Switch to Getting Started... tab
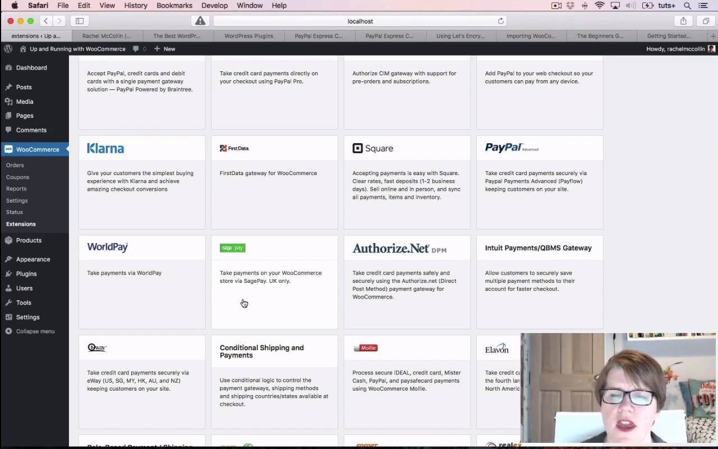The width and height of the screenshot is (718, 449). [669, 36]
